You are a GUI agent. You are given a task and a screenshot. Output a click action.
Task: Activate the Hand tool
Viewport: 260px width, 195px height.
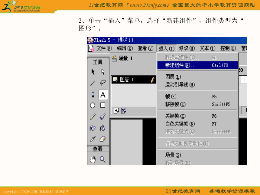tap(93, 159)
